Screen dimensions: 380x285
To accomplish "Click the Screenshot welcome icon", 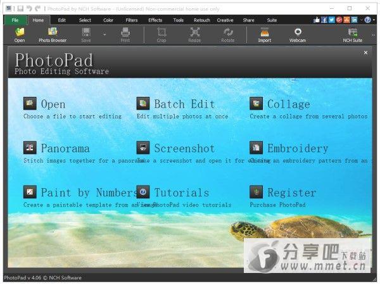I will point(143,148).
